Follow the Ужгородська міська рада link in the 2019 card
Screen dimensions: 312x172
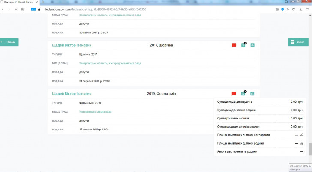(95, 112)
